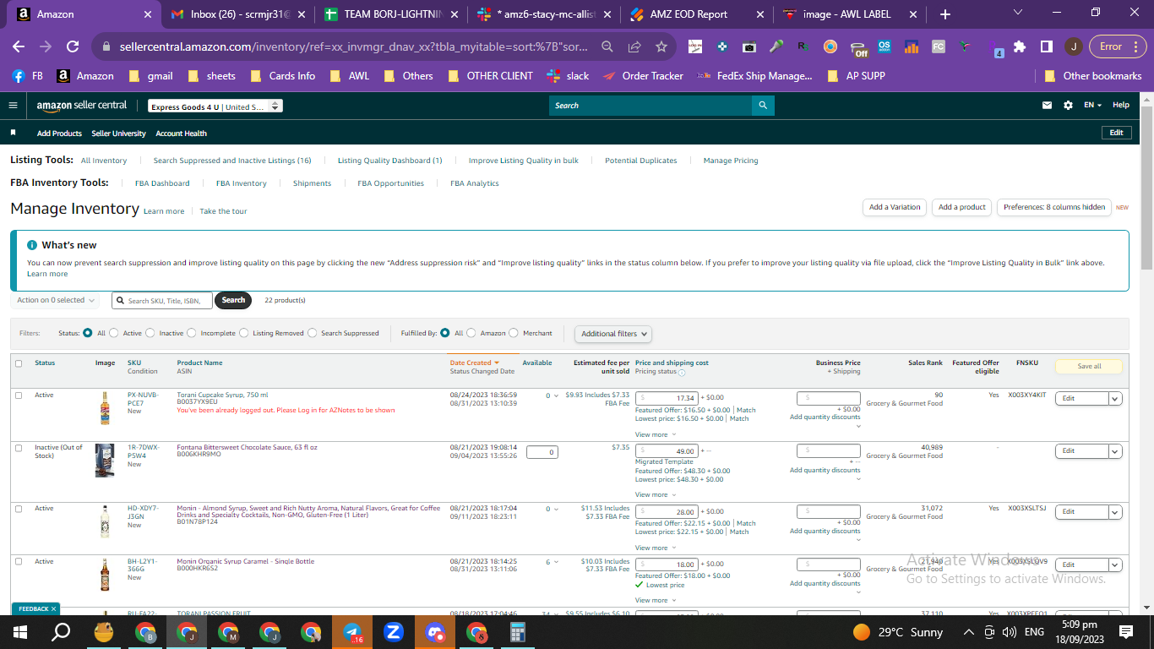Open the EN language dropdown

pyautogui.click(x=1093, y=106)
